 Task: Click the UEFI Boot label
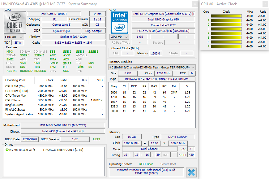[145, 164]
